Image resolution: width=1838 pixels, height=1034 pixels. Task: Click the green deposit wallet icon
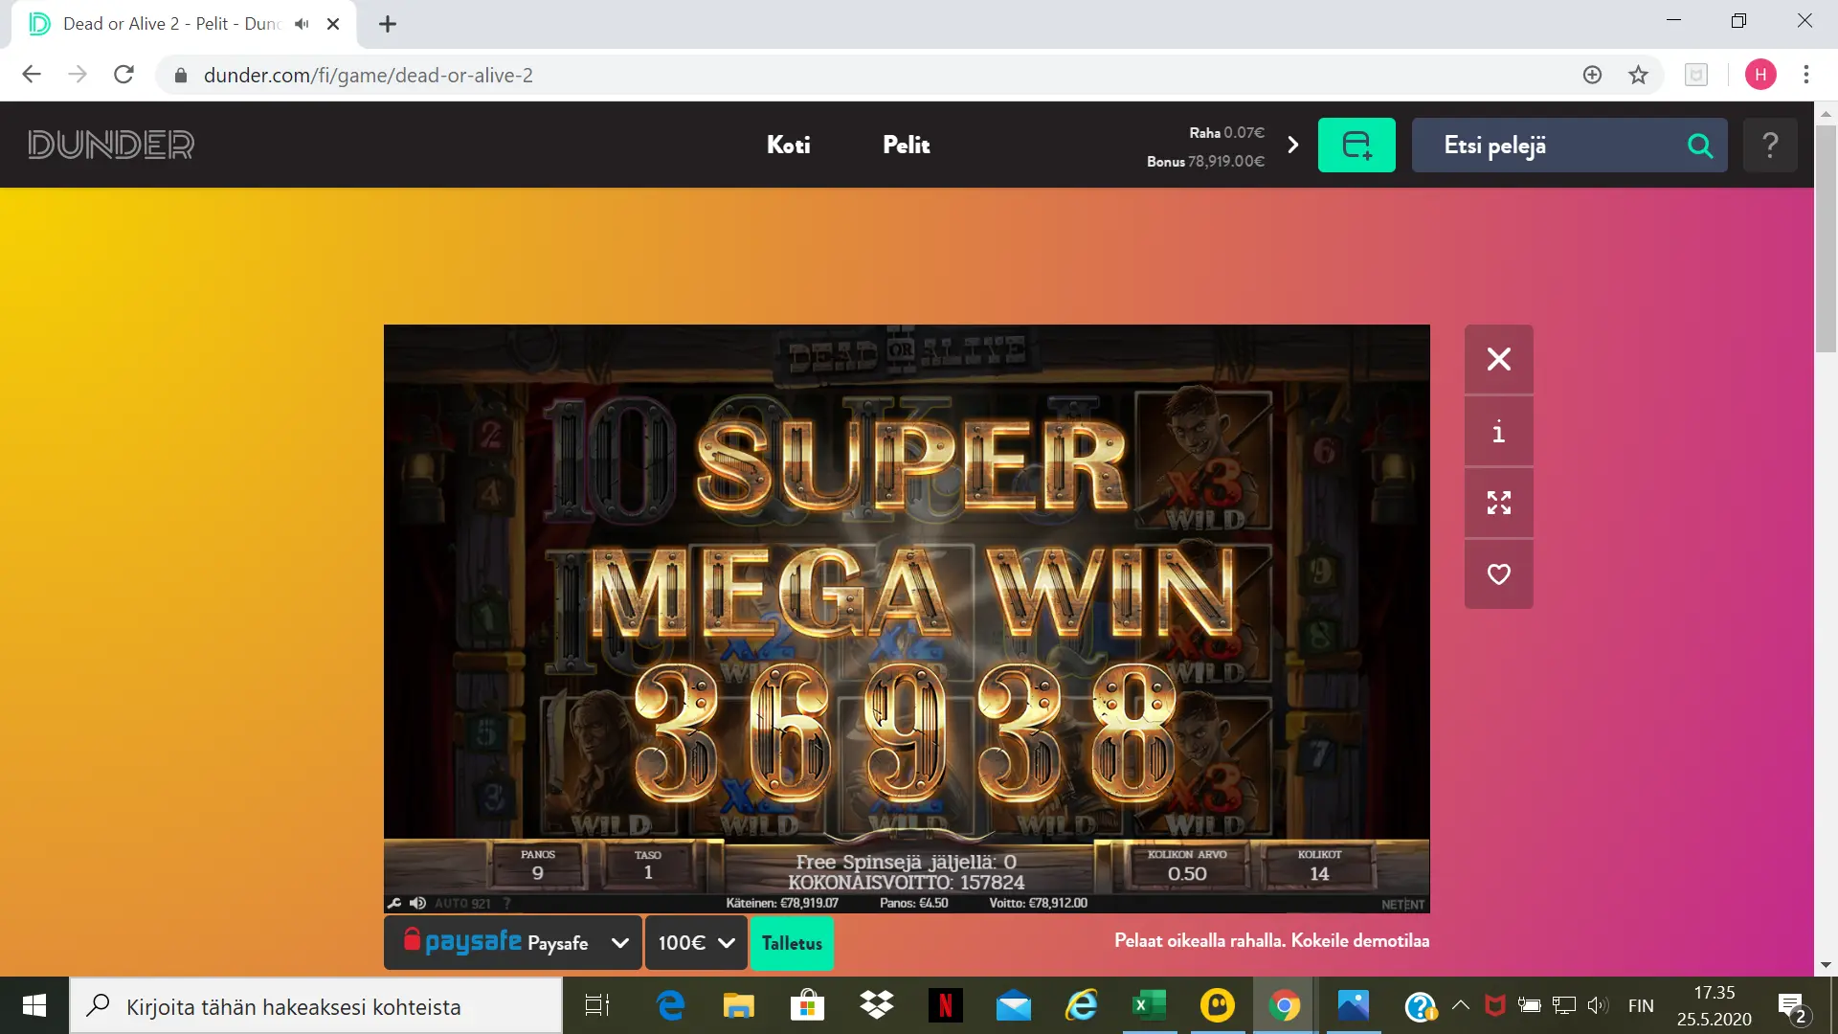coord(1356,146)
